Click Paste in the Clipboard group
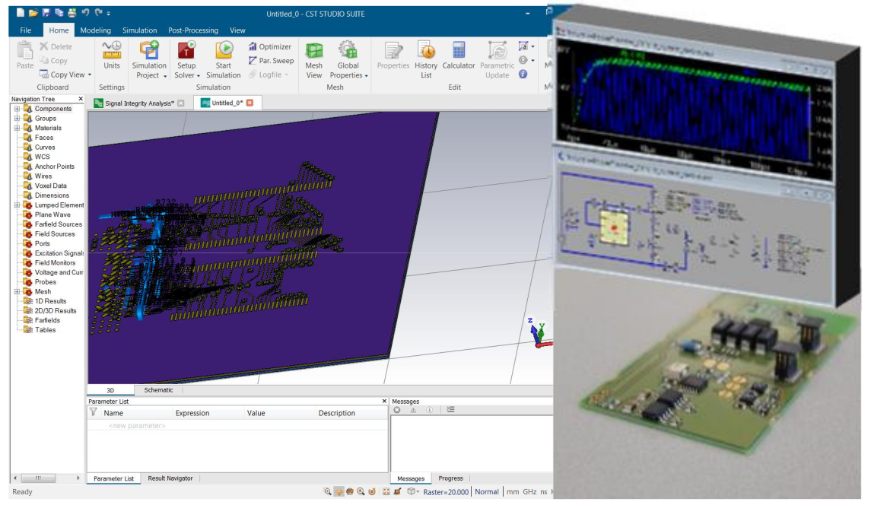871x505 pixels. point(25,55)
